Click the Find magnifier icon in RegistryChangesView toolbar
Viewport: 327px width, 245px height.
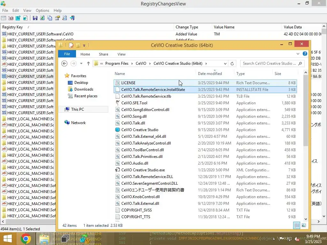point(65,18)
